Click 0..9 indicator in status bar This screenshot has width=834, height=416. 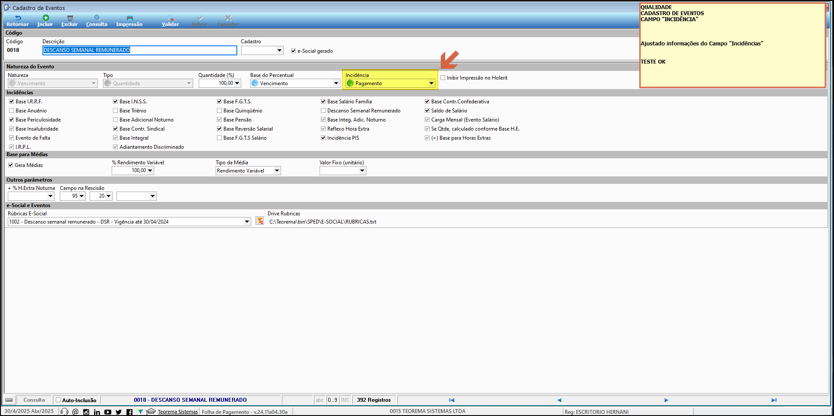click(332, 400)
